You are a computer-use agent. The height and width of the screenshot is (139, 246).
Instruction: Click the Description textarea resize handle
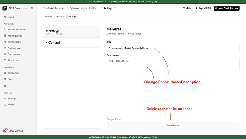pos(239,70)
